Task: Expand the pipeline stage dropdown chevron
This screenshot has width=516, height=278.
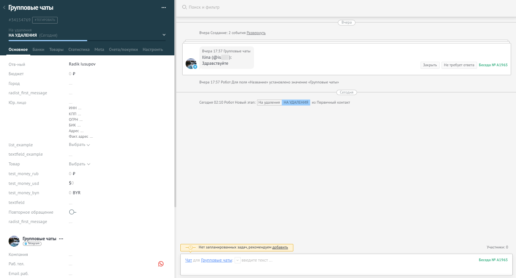Action: tap(164, 35)
